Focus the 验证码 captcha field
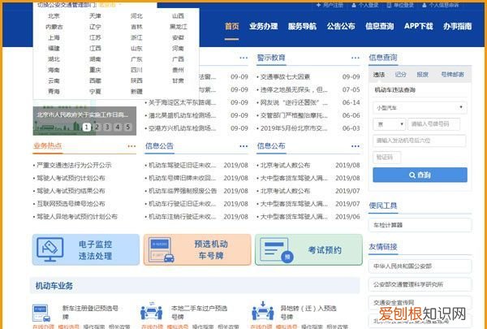 [386, 158]
